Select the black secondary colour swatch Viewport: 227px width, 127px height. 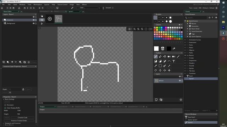click(x=169, y=49)
